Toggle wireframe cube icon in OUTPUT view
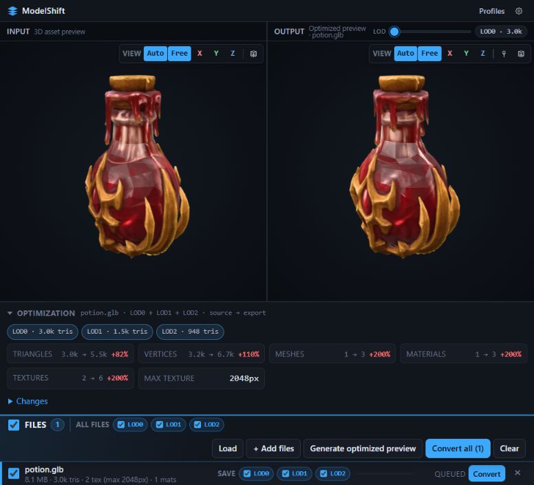 (x=521, y=54)
